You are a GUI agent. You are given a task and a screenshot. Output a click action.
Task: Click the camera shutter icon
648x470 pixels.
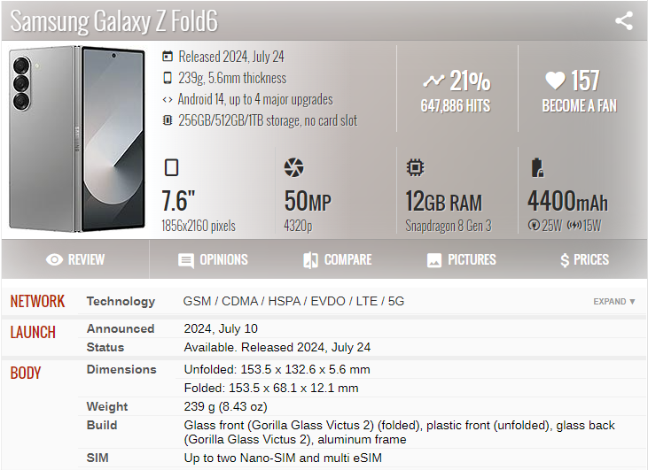pos(293,167)
